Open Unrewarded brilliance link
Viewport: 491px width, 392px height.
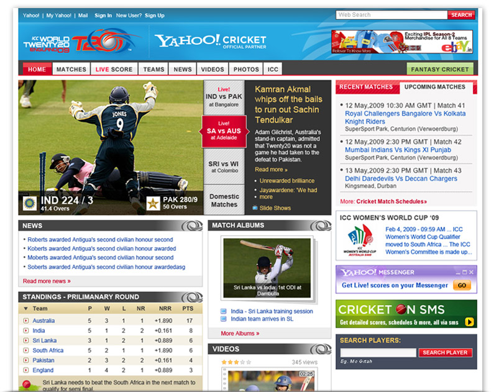pos(287,181)
